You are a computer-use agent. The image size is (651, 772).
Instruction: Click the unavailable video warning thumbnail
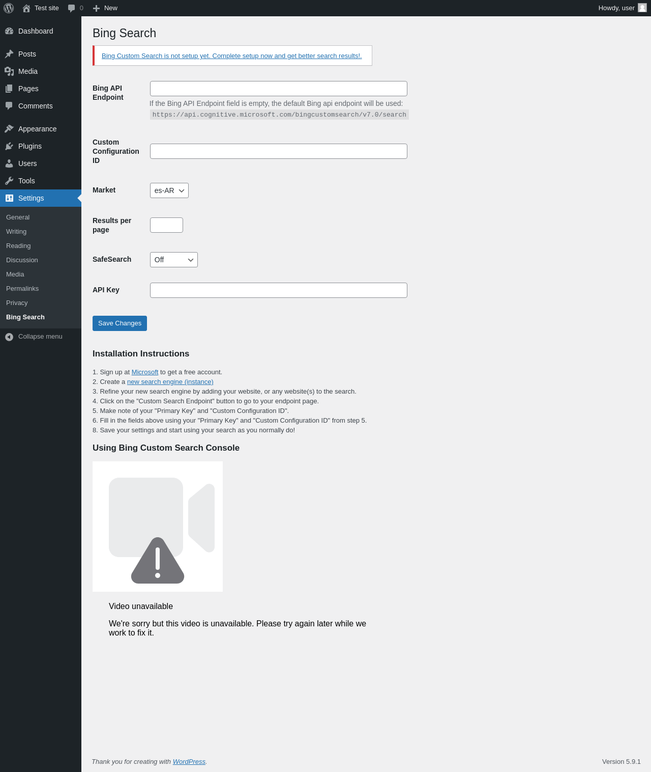click(158, 527)
